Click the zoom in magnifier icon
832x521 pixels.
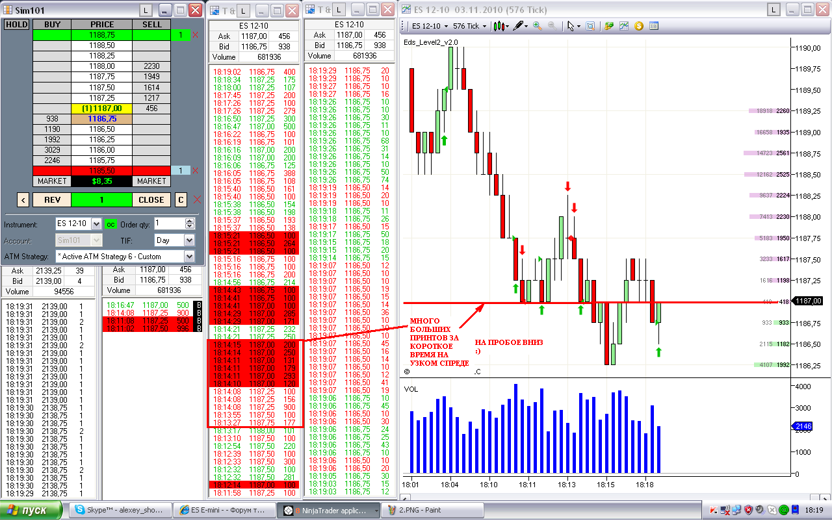point(537,26)
